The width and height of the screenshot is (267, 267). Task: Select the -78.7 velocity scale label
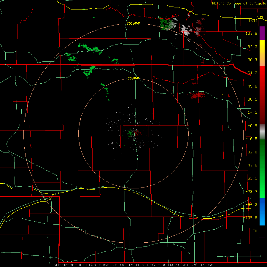(252, 192)
